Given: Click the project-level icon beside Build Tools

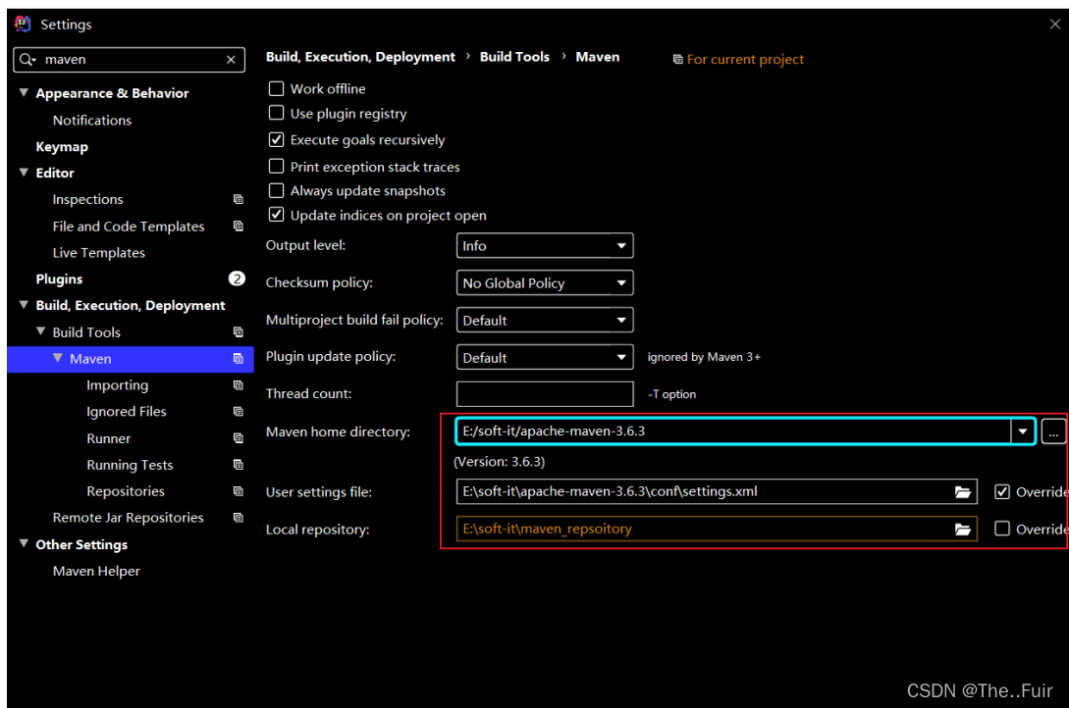Looking at the screenshot, I should (x=238, y=332).
